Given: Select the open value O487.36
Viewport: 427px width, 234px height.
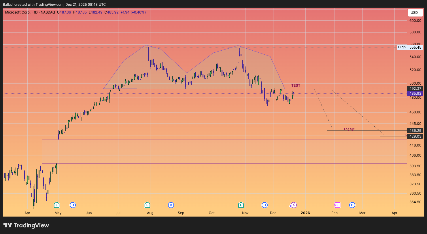Looking at the screenshot, I should 64,12.
